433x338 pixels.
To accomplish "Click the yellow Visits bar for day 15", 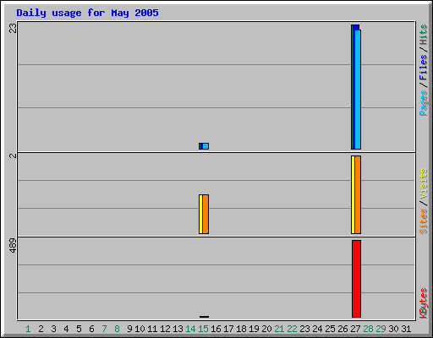I will pos(200,214).
